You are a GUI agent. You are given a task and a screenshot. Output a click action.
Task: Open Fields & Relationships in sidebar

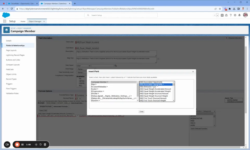(x=15, y=45)
